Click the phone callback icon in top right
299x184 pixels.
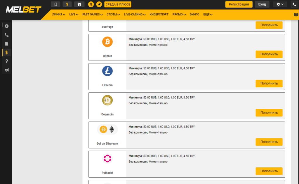coord(294,4)
